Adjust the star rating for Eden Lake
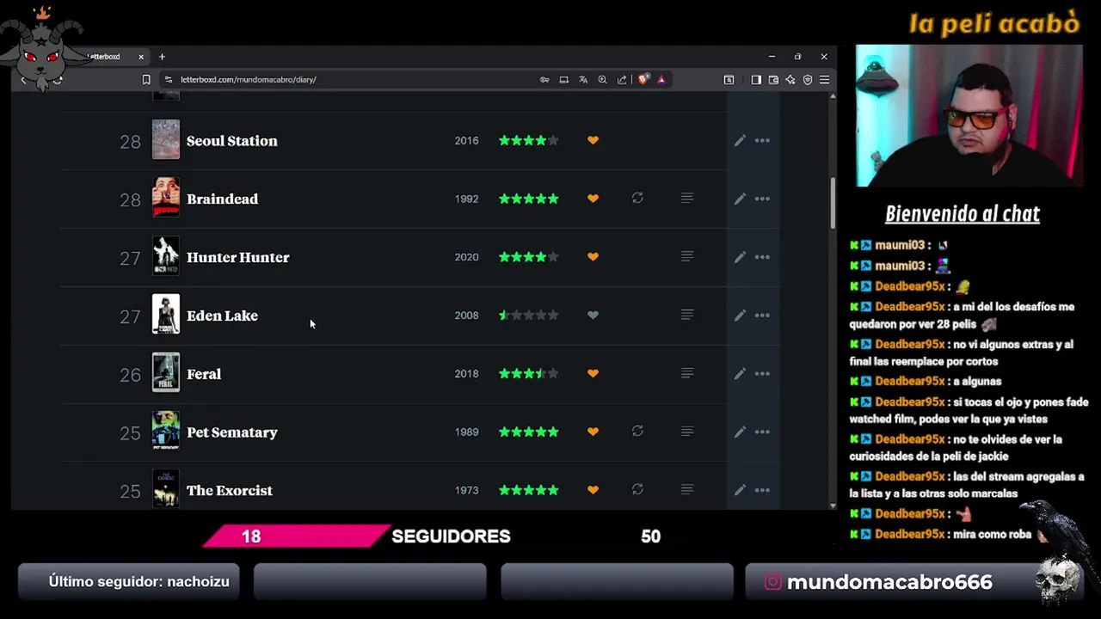The height and width of the screenshot is (619, 1101). 529,315
